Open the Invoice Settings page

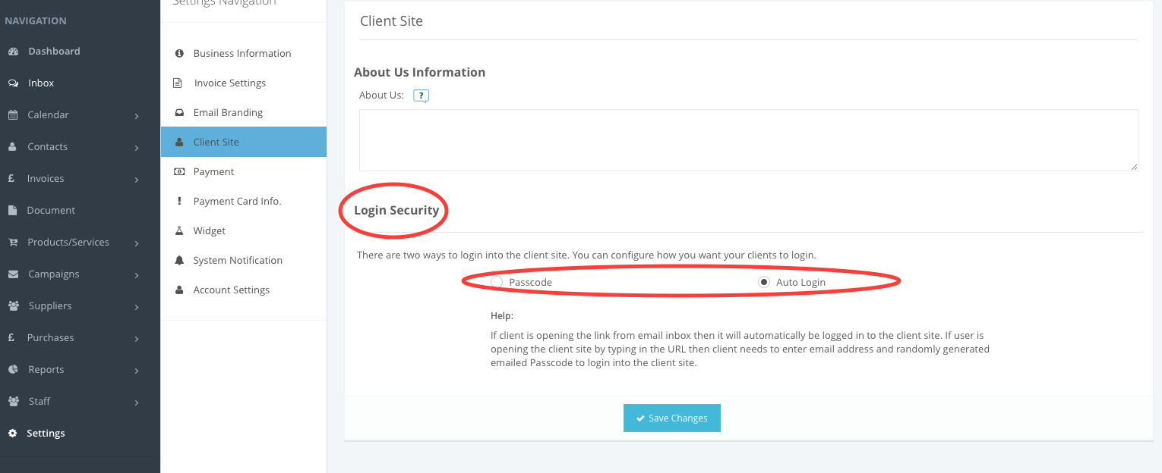point(229,83)
